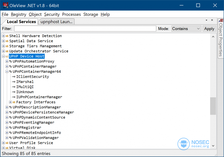Expand the User Profile Service node
The width and height of the screenshot is (224, 157).
[x=3, y=143]
